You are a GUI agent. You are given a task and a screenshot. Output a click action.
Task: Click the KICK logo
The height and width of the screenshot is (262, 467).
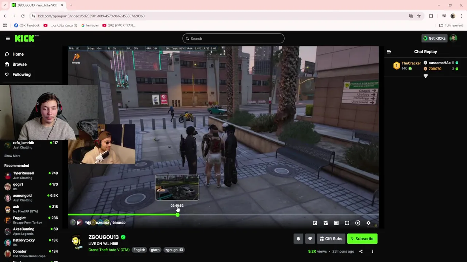(x=26, y=38)
